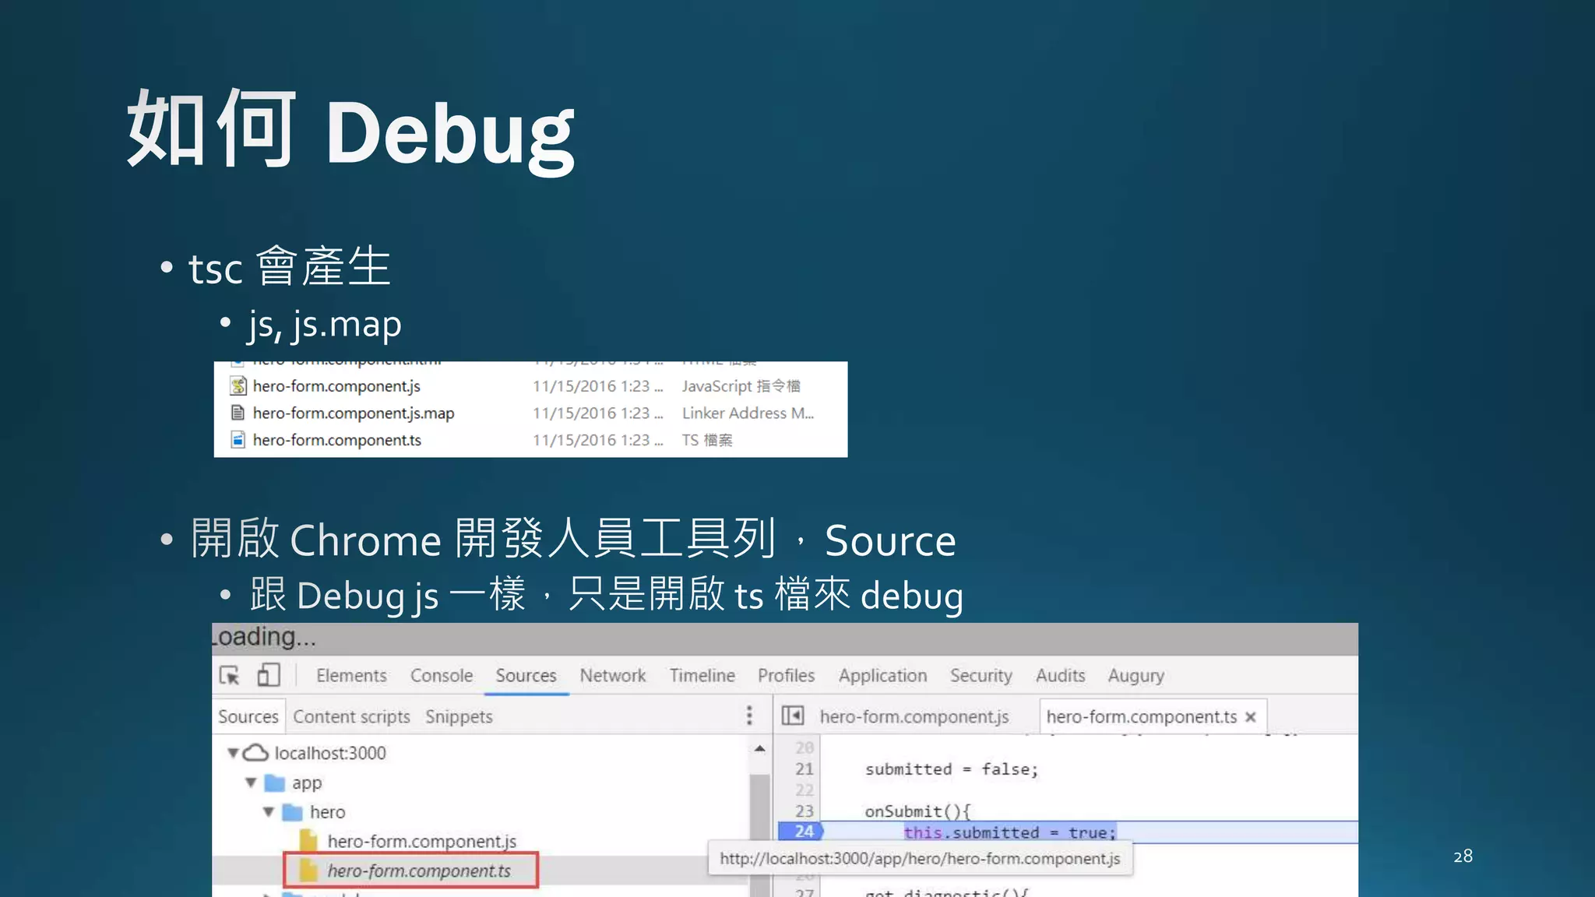
Task: Click the hide navigator panel icon
Action: [792, 716]
